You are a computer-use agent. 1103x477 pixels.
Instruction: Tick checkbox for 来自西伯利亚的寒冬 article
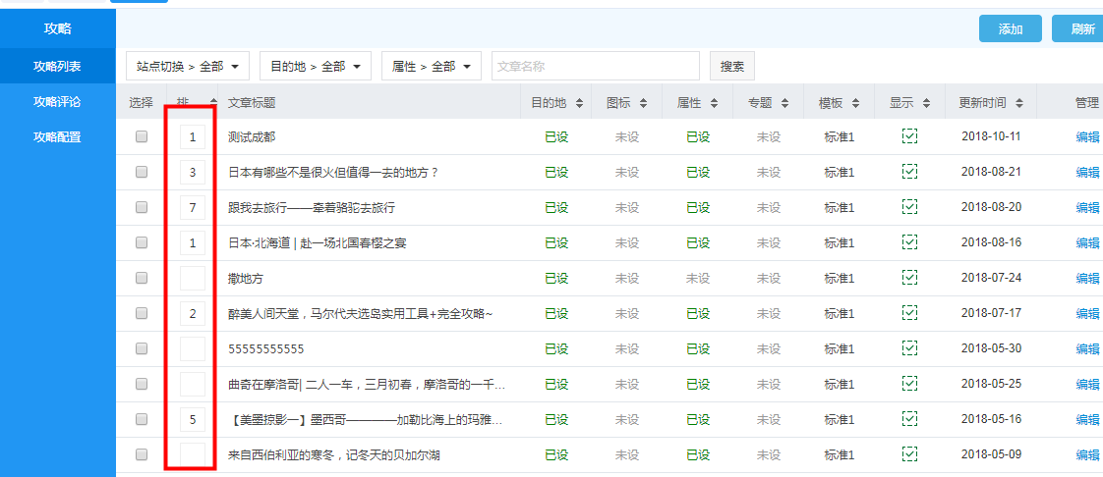142,454
